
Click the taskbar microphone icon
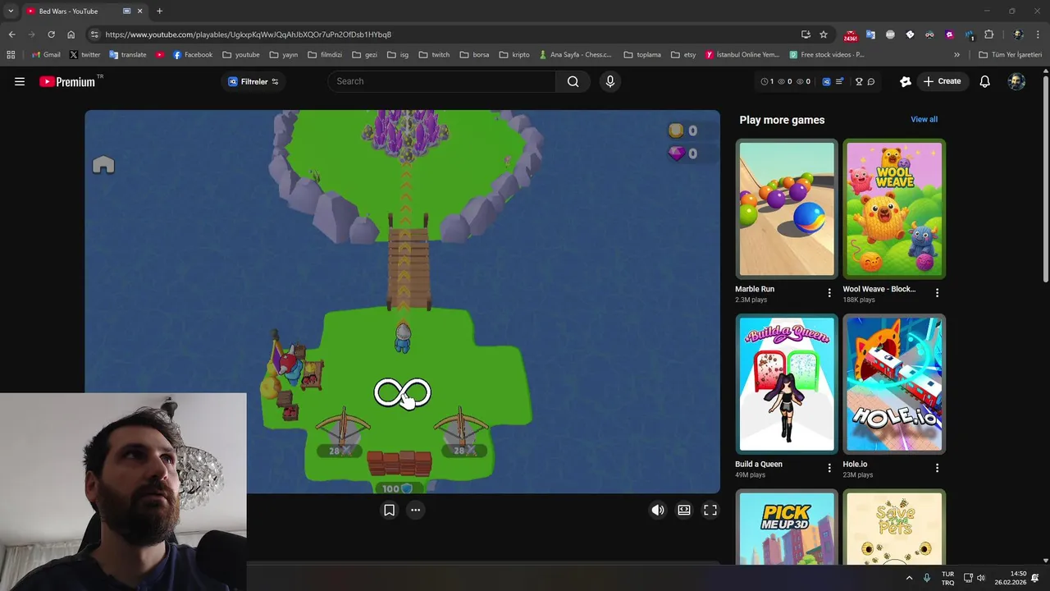click(x=927, y=578)
